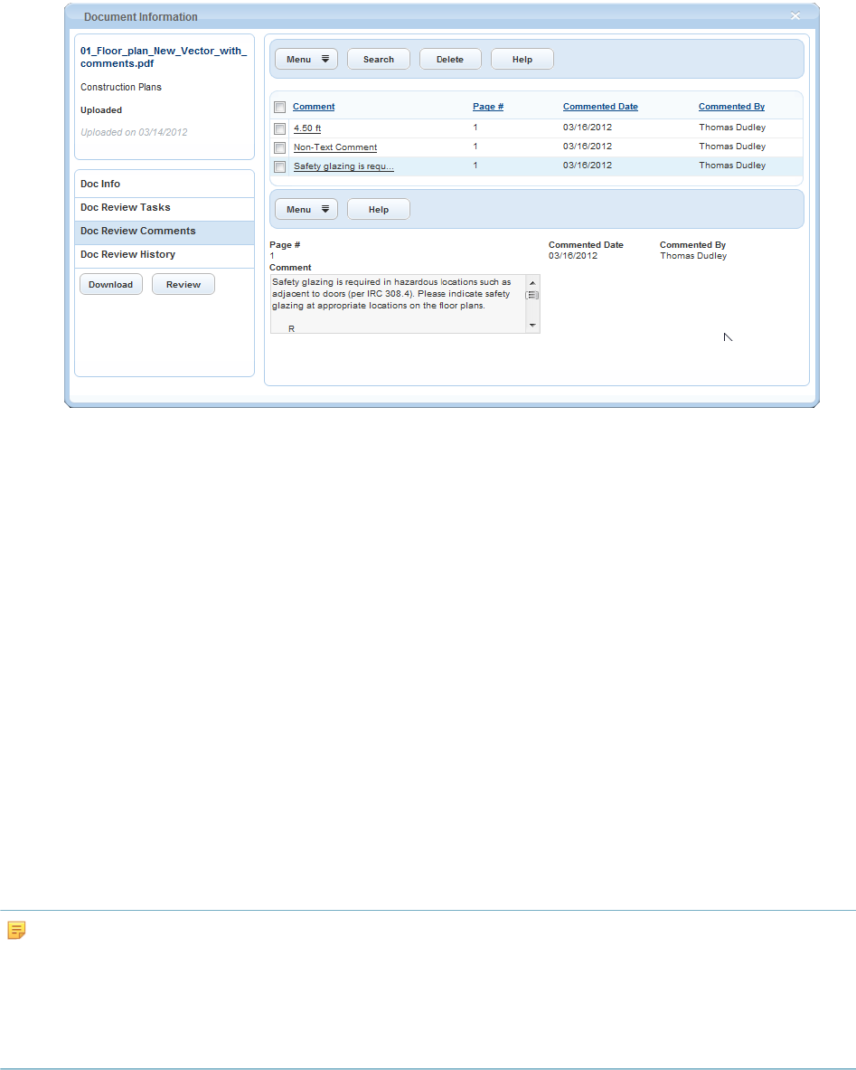Click file name 01_Floor_plan_New_Vector_with_comments.pdf

pos(164,57)
